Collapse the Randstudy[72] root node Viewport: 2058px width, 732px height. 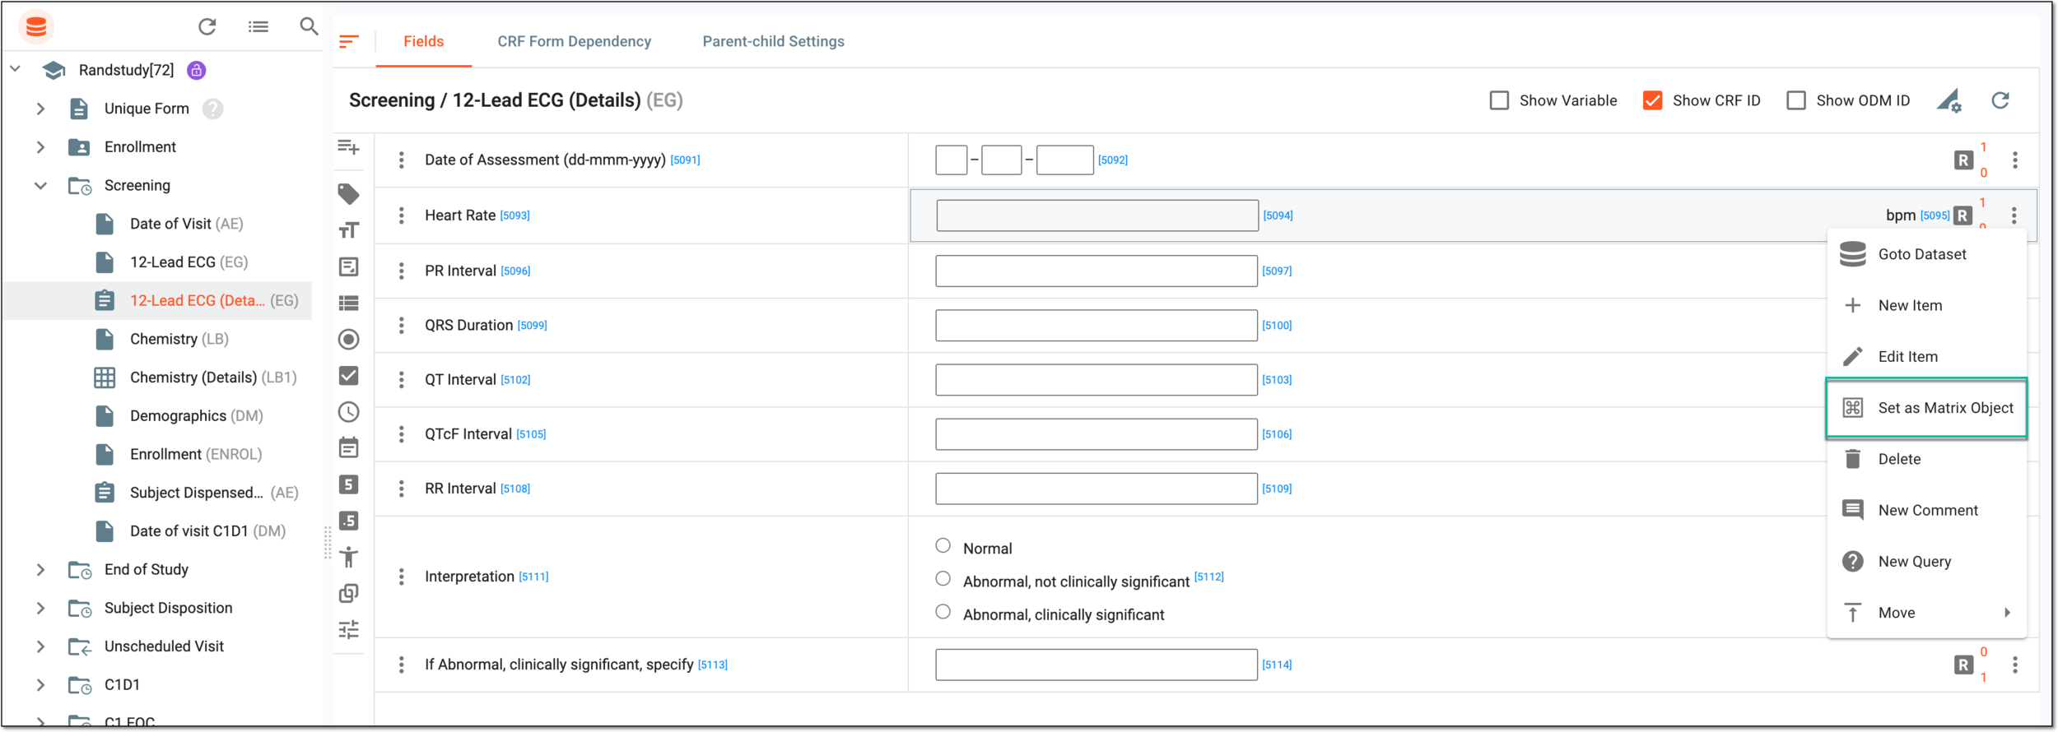(15, 69)
